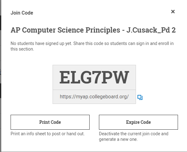The image size is (187, 152).
Task: Click the "Join Code" dialog title
Action: click(22, 13)
